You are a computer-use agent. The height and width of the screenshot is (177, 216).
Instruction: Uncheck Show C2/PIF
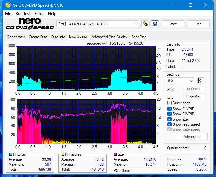(169, 114)
